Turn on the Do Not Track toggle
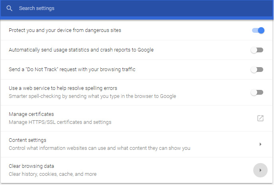 [x=257, y=70]
